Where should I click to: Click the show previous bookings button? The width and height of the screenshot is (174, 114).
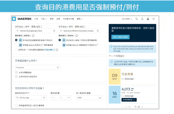120,37
